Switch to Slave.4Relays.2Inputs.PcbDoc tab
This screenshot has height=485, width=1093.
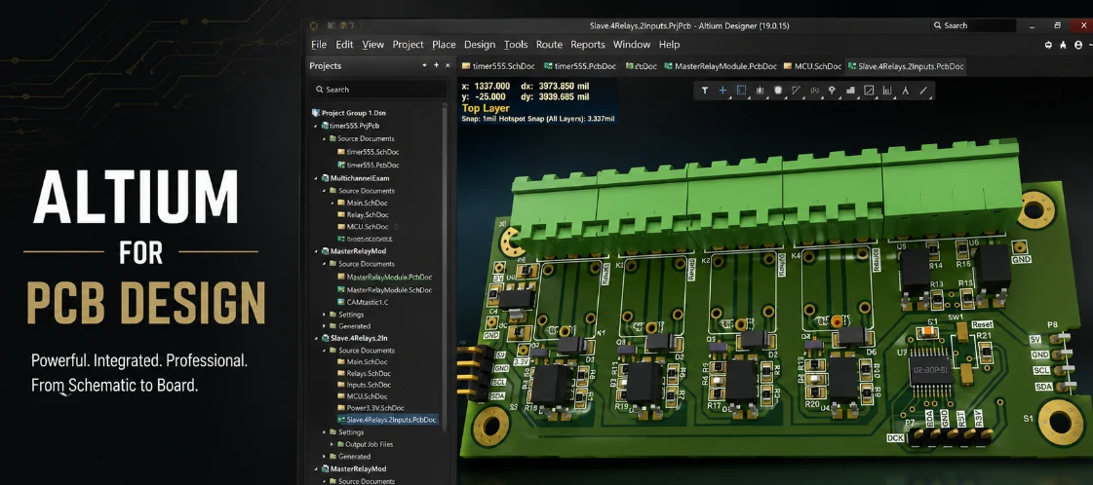coord(906,66)
